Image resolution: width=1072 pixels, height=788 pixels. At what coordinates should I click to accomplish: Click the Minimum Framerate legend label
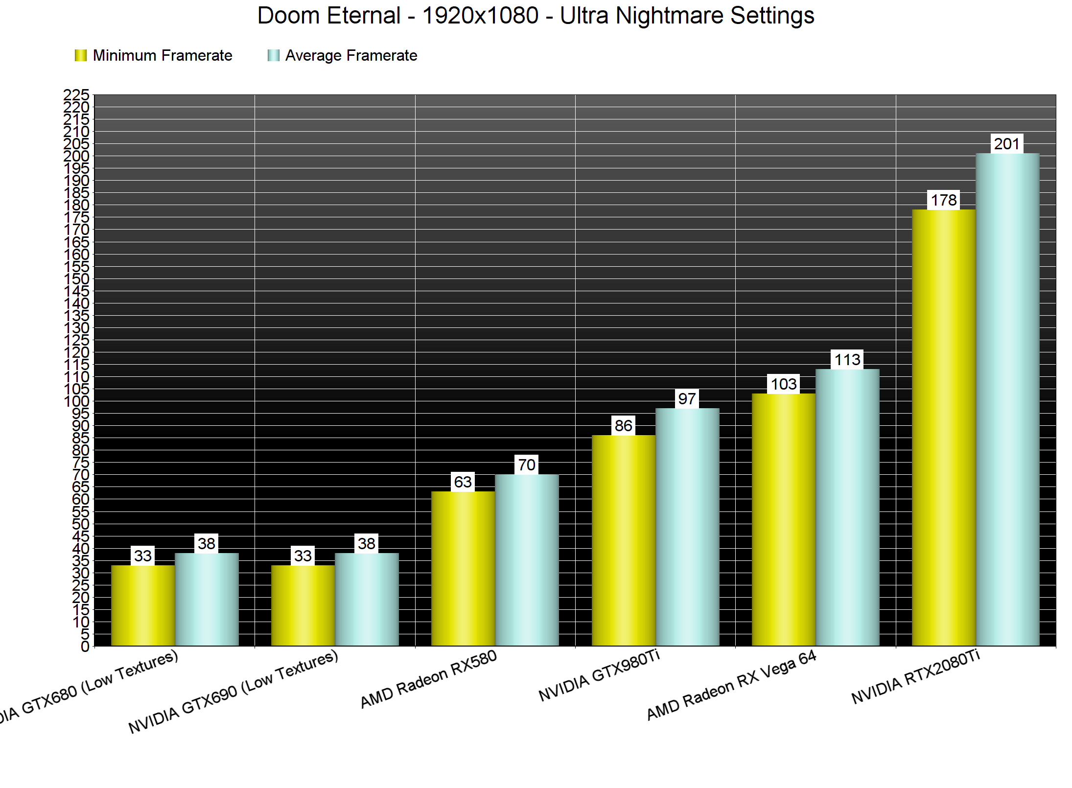(x=162, y=56)
